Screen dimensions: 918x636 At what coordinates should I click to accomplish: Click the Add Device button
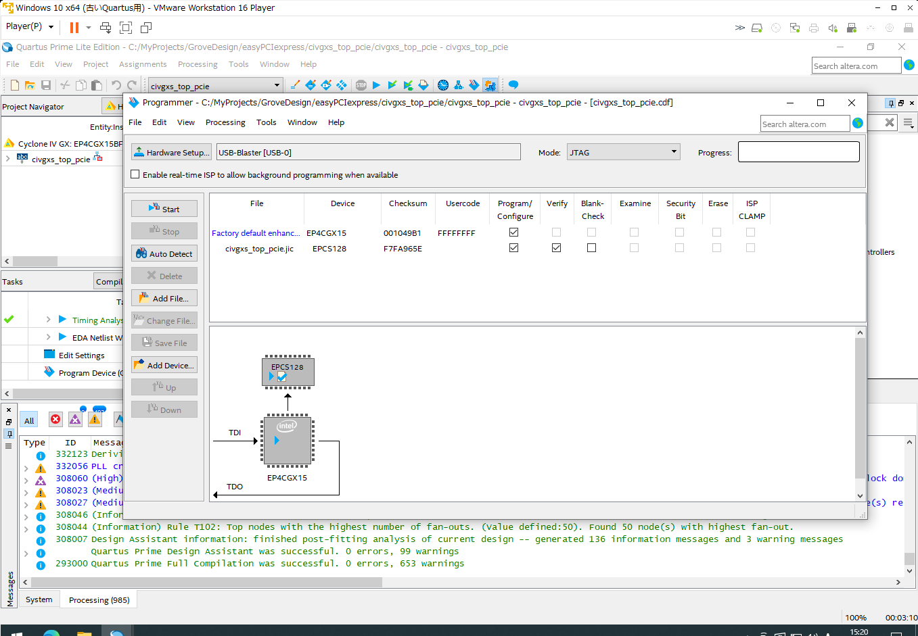pyautogui.click(x=164, y=365)
